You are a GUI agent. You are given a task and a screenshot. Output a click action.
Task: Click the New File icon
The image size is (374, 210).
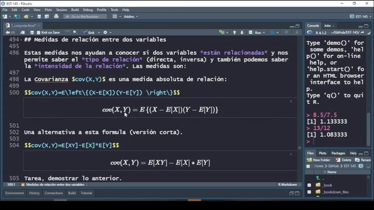point(5,16)
